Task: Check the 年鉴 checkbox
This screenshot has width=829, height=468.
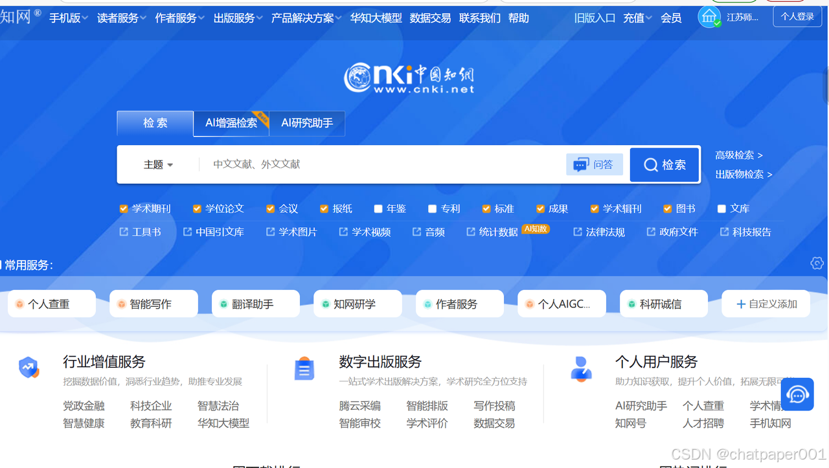Action: tap(378, 208)
